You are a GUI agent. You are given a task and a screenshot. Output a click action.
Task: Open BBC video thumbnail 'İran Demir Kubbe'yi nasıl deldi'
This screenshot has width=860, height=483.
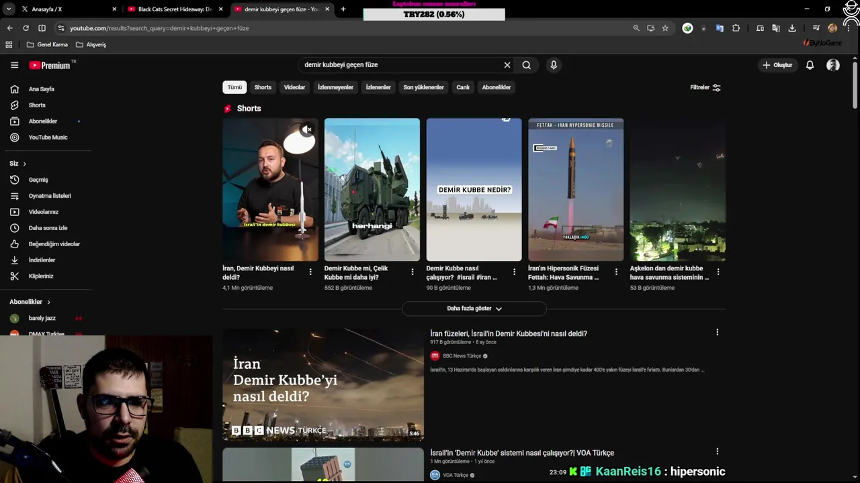pos(323,384)
